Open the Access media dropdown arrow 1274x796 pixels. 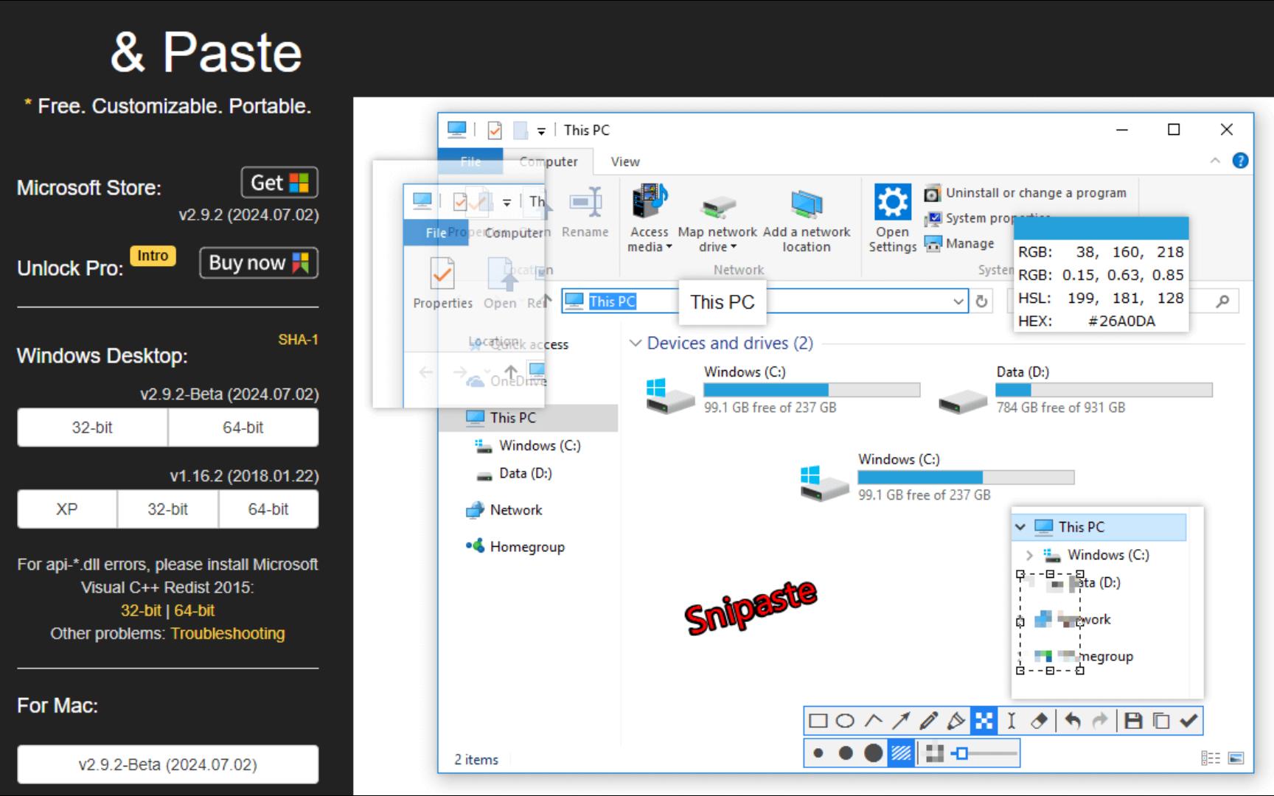[669, 247]
